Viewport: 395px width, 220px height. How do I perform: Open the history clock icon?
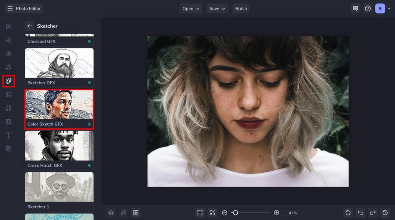pyautogui.click(x=385, y=213)
